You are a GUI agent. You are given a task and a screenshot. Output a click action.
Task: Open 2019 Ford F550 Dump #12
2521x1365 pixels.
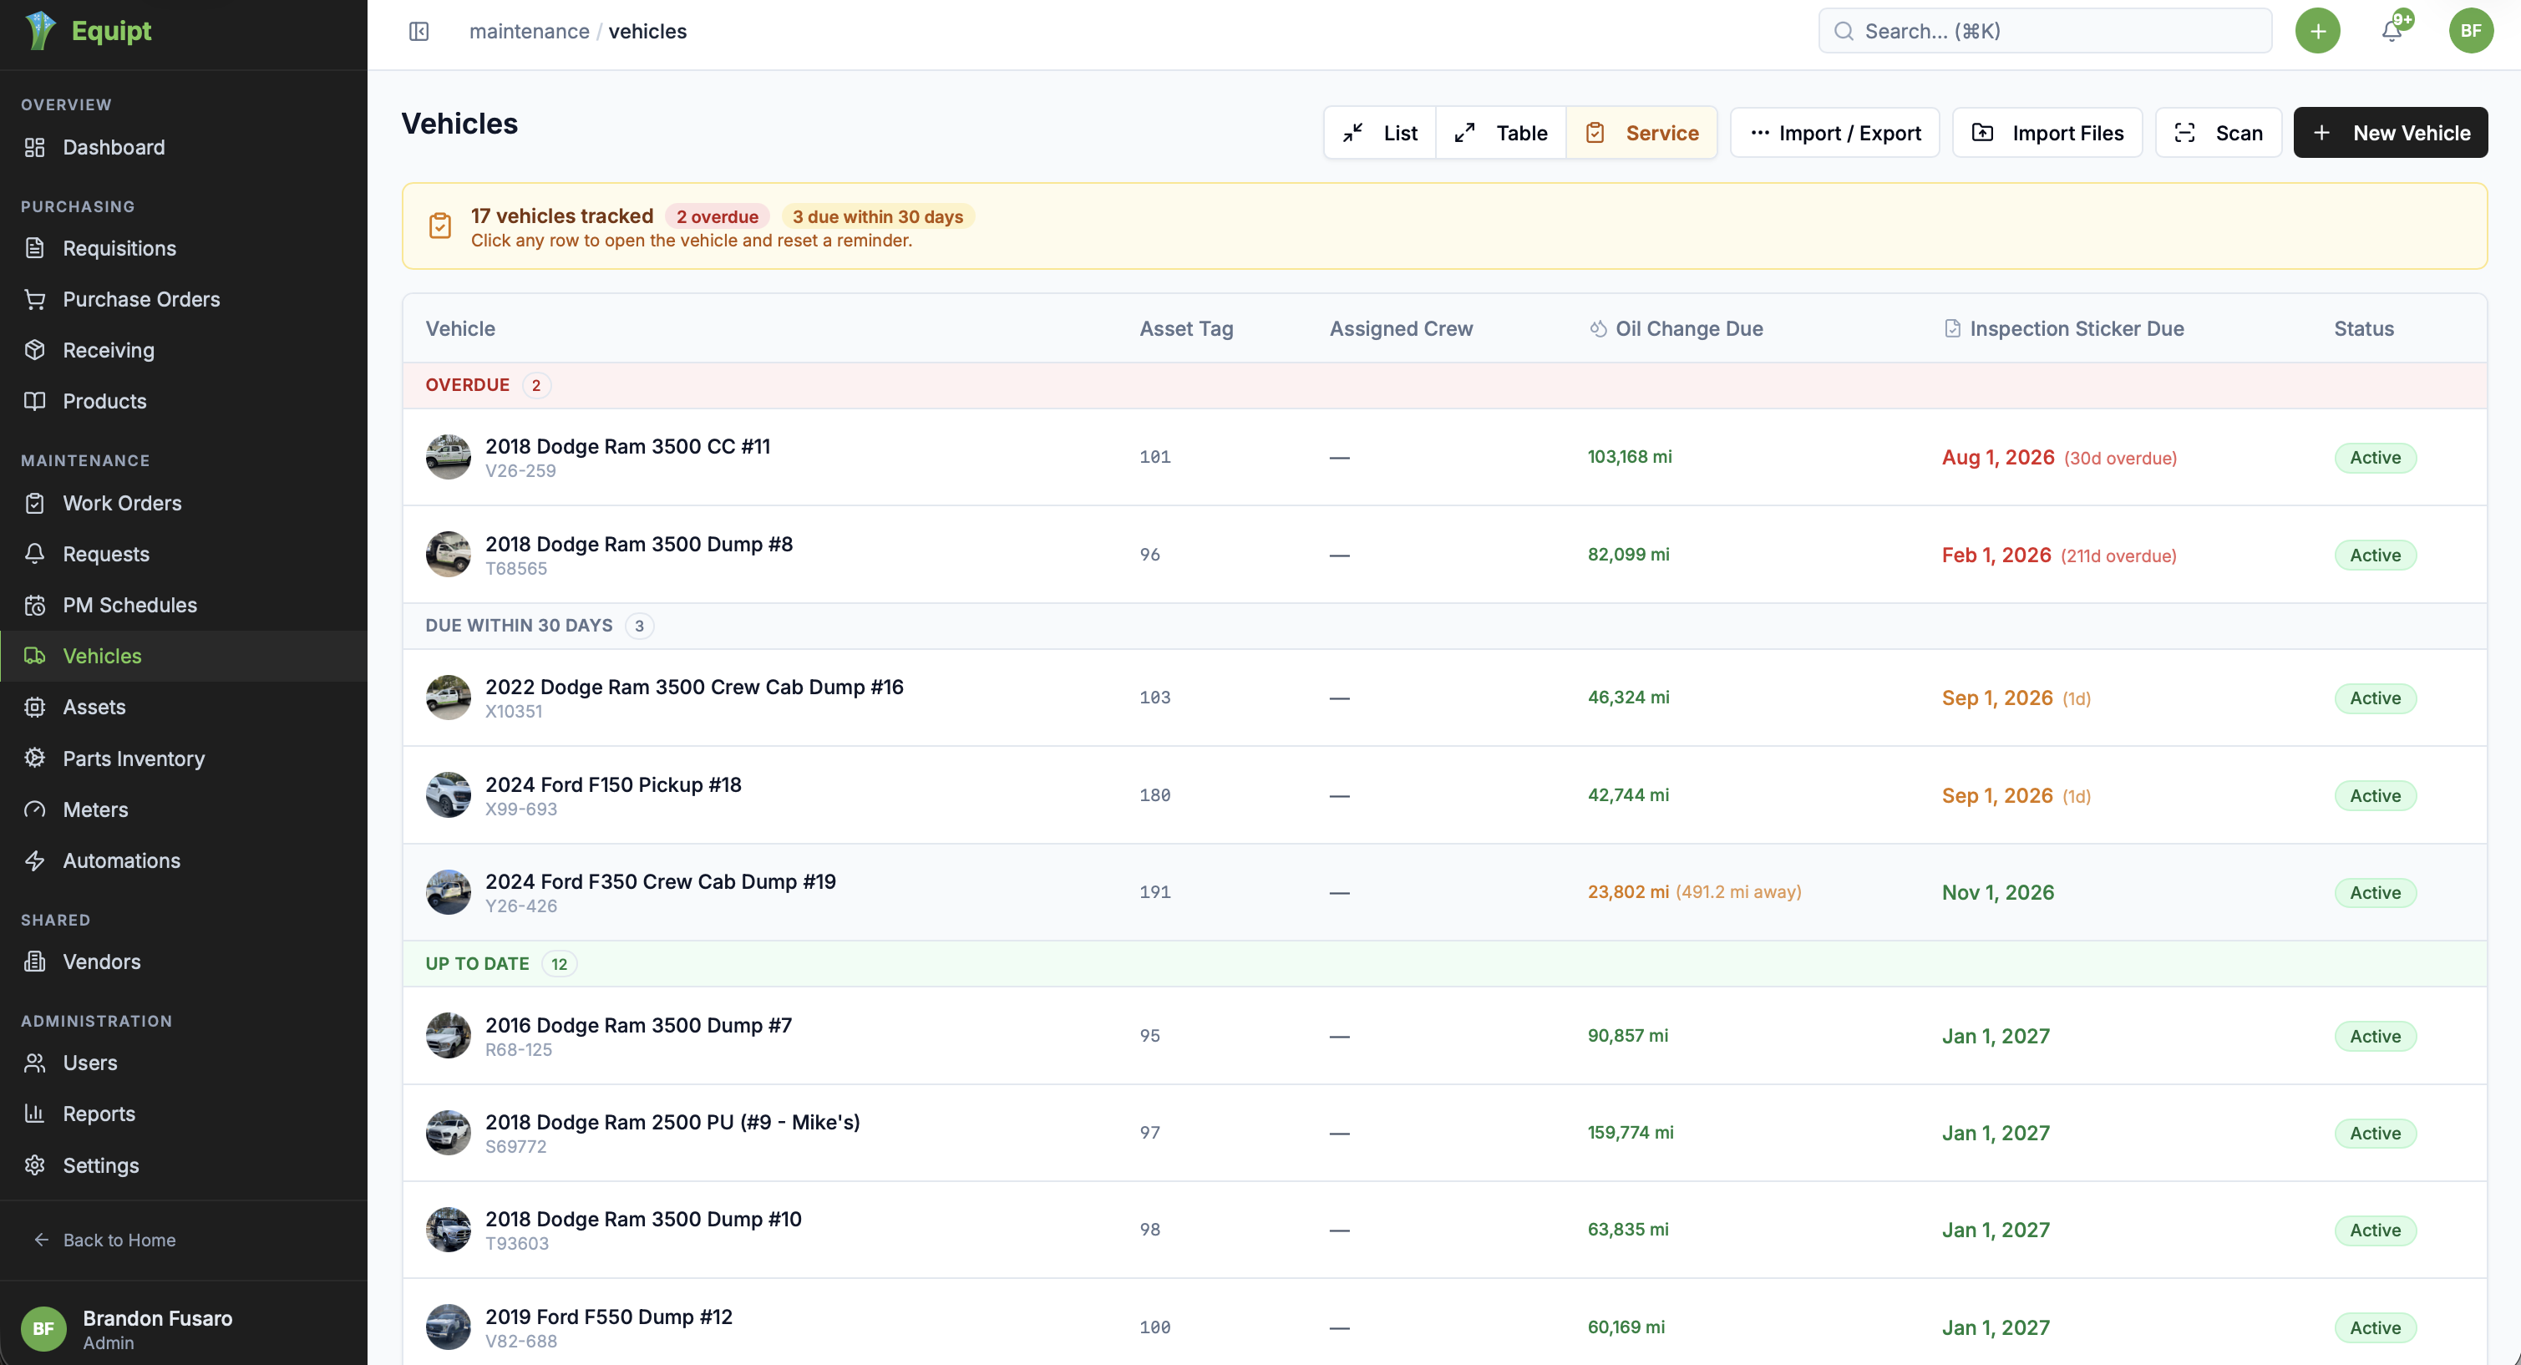point(1444,1322)
